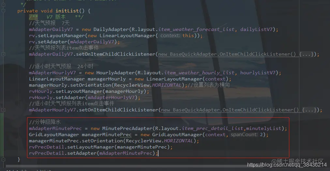The height and width of the screenshot is (171, 330).
Task: Click the minutelyList argument
Action: coord(264,129)
